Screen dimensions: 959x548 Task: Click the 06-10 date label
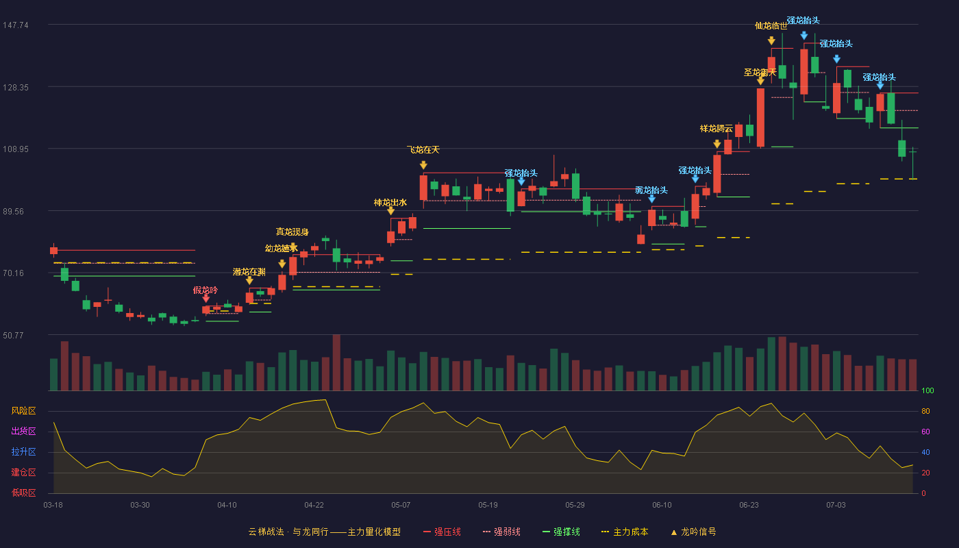tap(662, 505)
